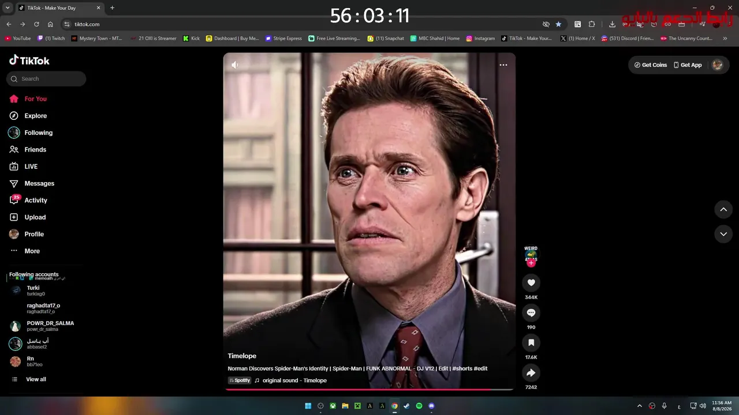Open the comments on this video
739x415 pixels.
531,312
